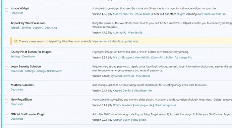The width and height of the screenshot is (232, 128).
Task: Click the Login Security Solution title
Action: pyautogui.click(x=26, y=66)
